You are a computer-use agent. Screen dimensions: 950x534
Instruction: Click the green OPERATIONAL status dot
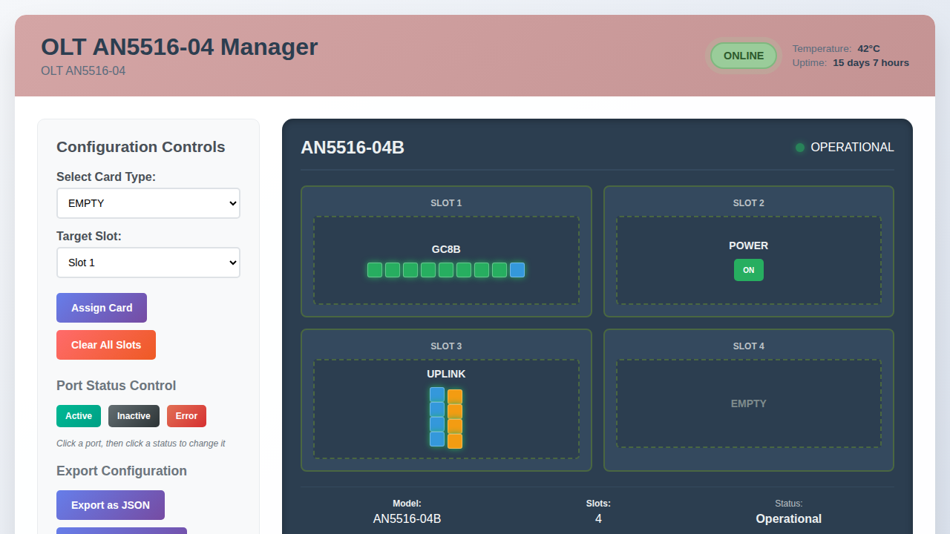pyautogui.click(x=800, y=147)
